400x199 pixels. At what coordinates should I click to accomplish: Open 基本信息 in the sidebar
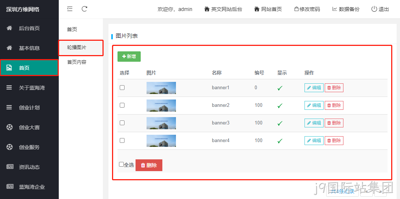[29, 48]
